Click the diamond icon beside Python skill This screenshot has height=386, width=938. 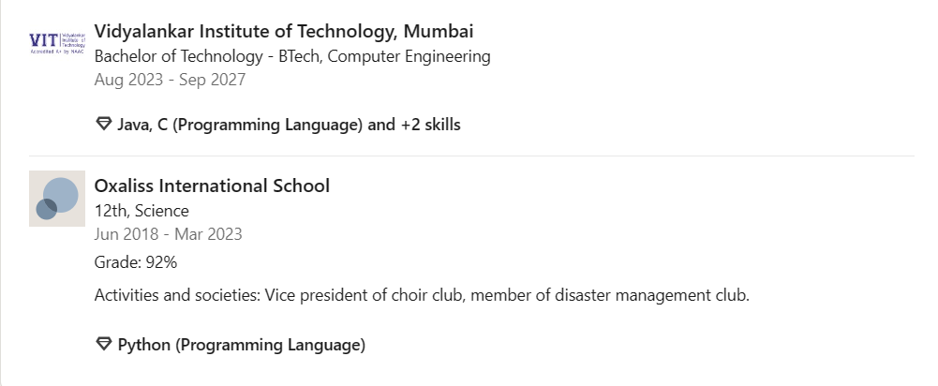pyautogui.click(x=104, y=344)
